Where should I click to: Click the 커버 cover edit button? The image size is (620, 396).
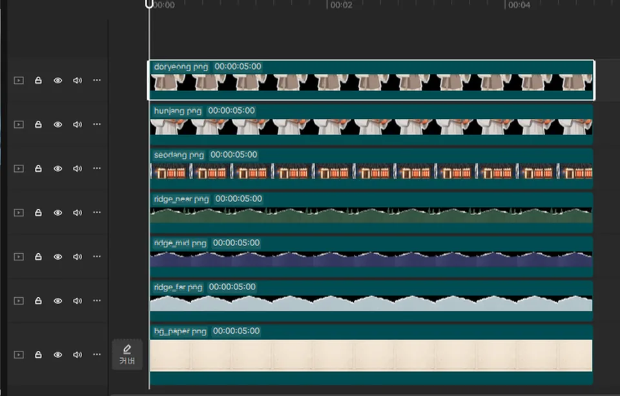point(127,355)
